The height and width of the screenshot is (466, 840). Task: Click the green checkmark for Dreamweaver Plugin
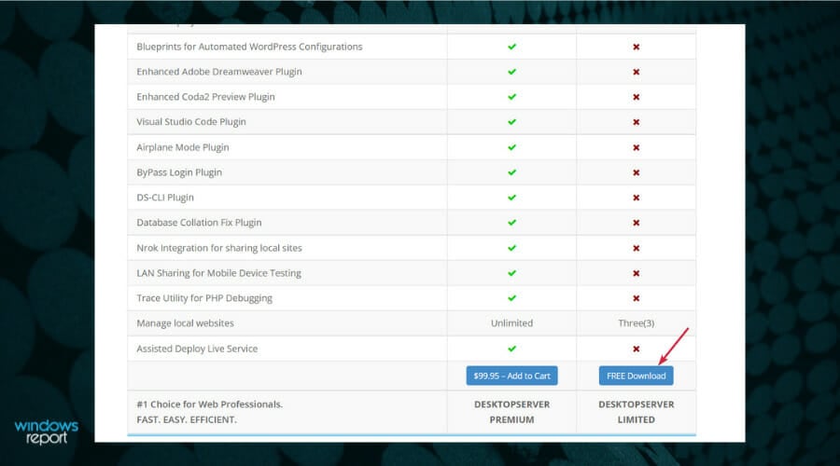(512, 72)
